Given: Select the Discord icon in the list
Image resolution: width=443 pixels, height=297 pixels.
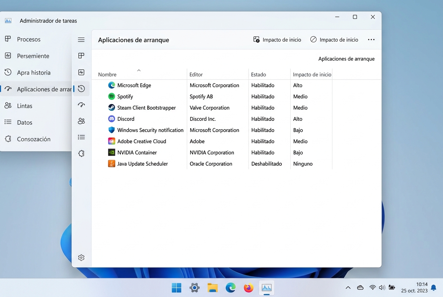Looking at the screenshot, I should pyautogui.click(x=111, y=119).
